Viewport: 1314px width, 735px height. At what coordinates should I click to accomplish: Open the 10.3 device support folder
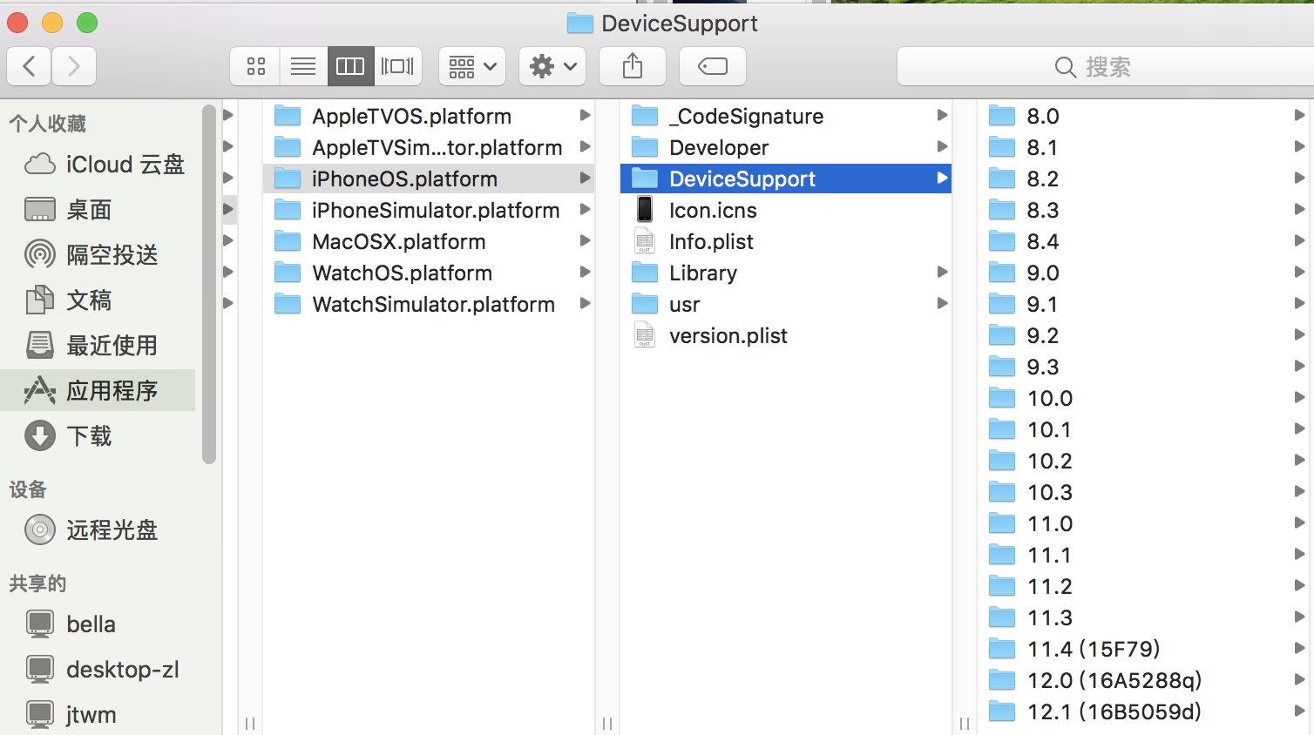click(x=1143, y=492)
